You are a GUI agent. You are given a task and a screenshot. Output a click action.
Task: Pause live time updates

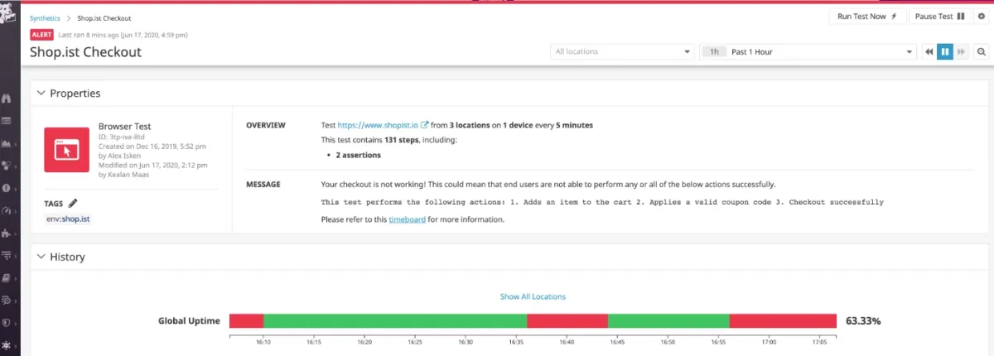pyautogui.click(x=945, y=51)
